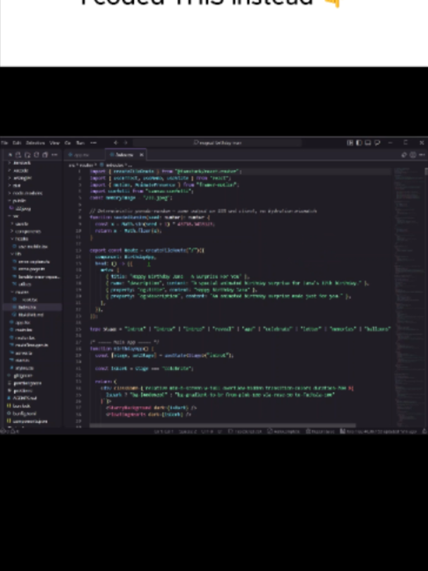
Task: Click the first editor action icon left of split editor
Action: 404,155
